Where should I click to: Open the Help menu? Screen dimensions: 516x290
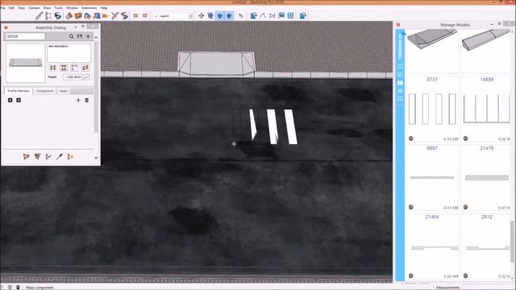(104, 7)
